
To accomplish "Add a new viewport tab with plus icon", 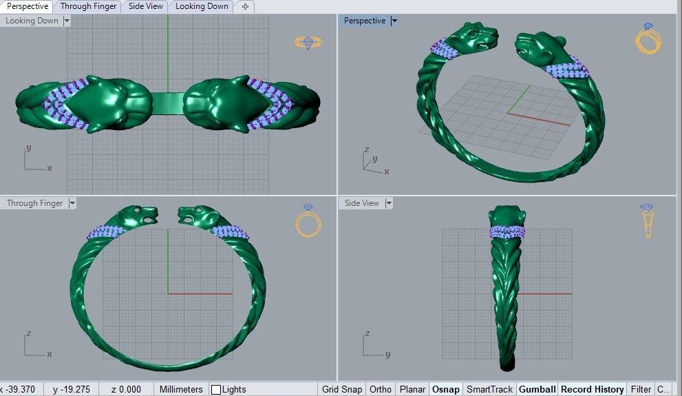I will click(245, 6).
